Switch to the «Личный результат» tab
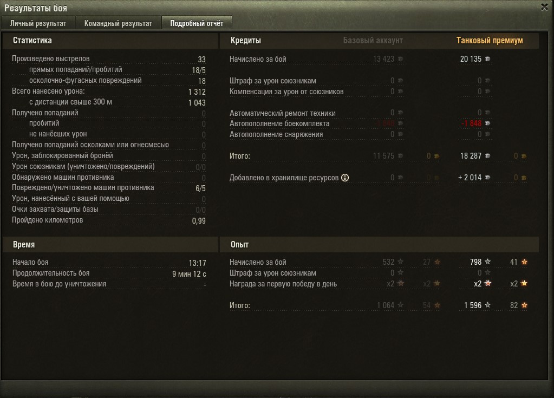The height and width of the screenshot is (398, 554). [x=38, y=23]
